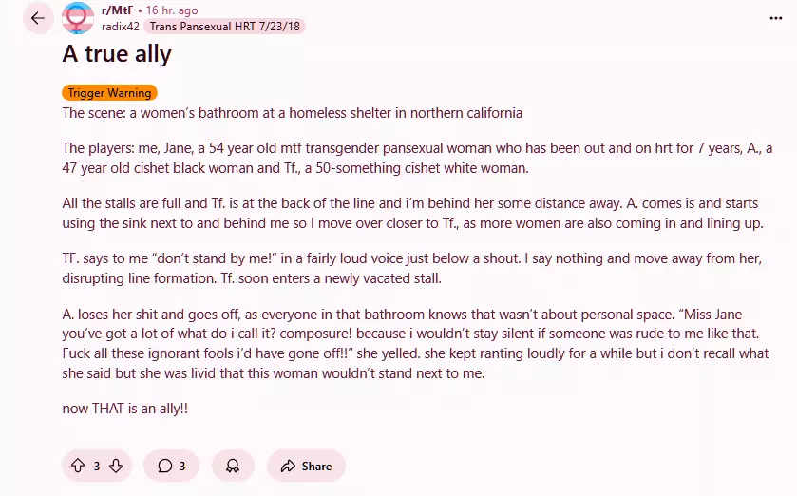The width and height of the screenshot is (797, 496).
Task: Click the 16 hr. ago timestamp
Action: click(x=172, y=10)
